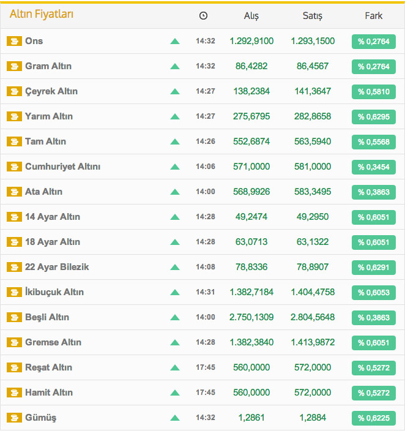Click the gold icon beside Cumhuriyet Altını
Screen dimensions: 405x436
[x=14, y=167]
